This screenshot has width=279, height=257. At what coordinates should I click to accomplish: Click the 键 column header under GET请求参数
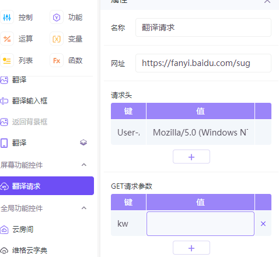128,202
